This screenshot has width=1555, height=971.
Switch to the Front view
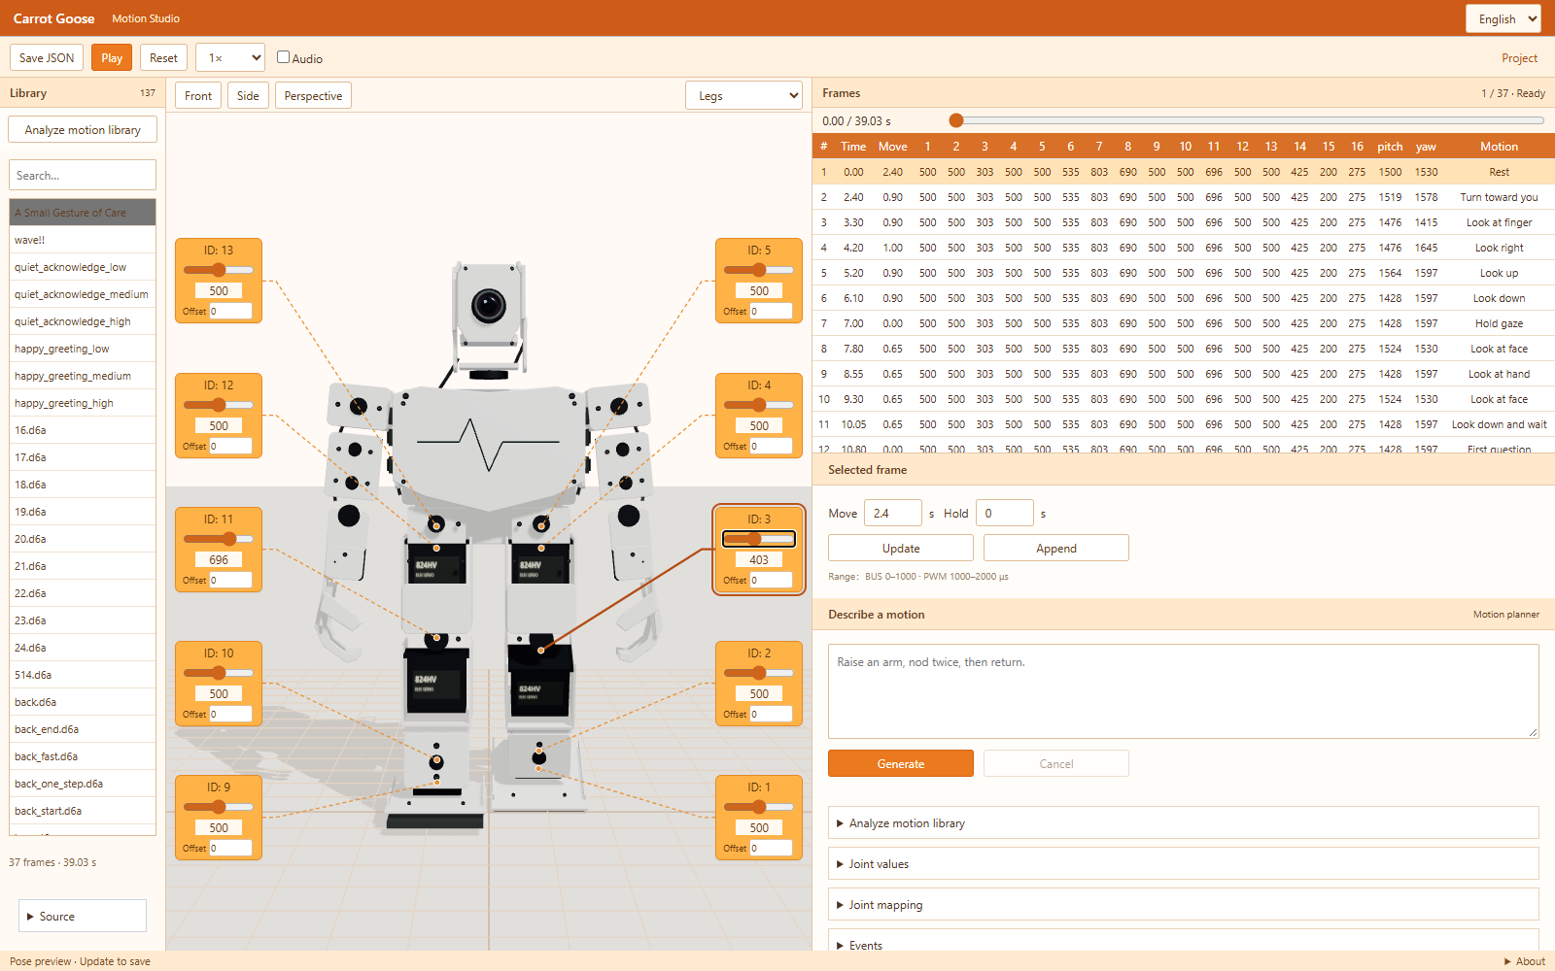point(198,95)
